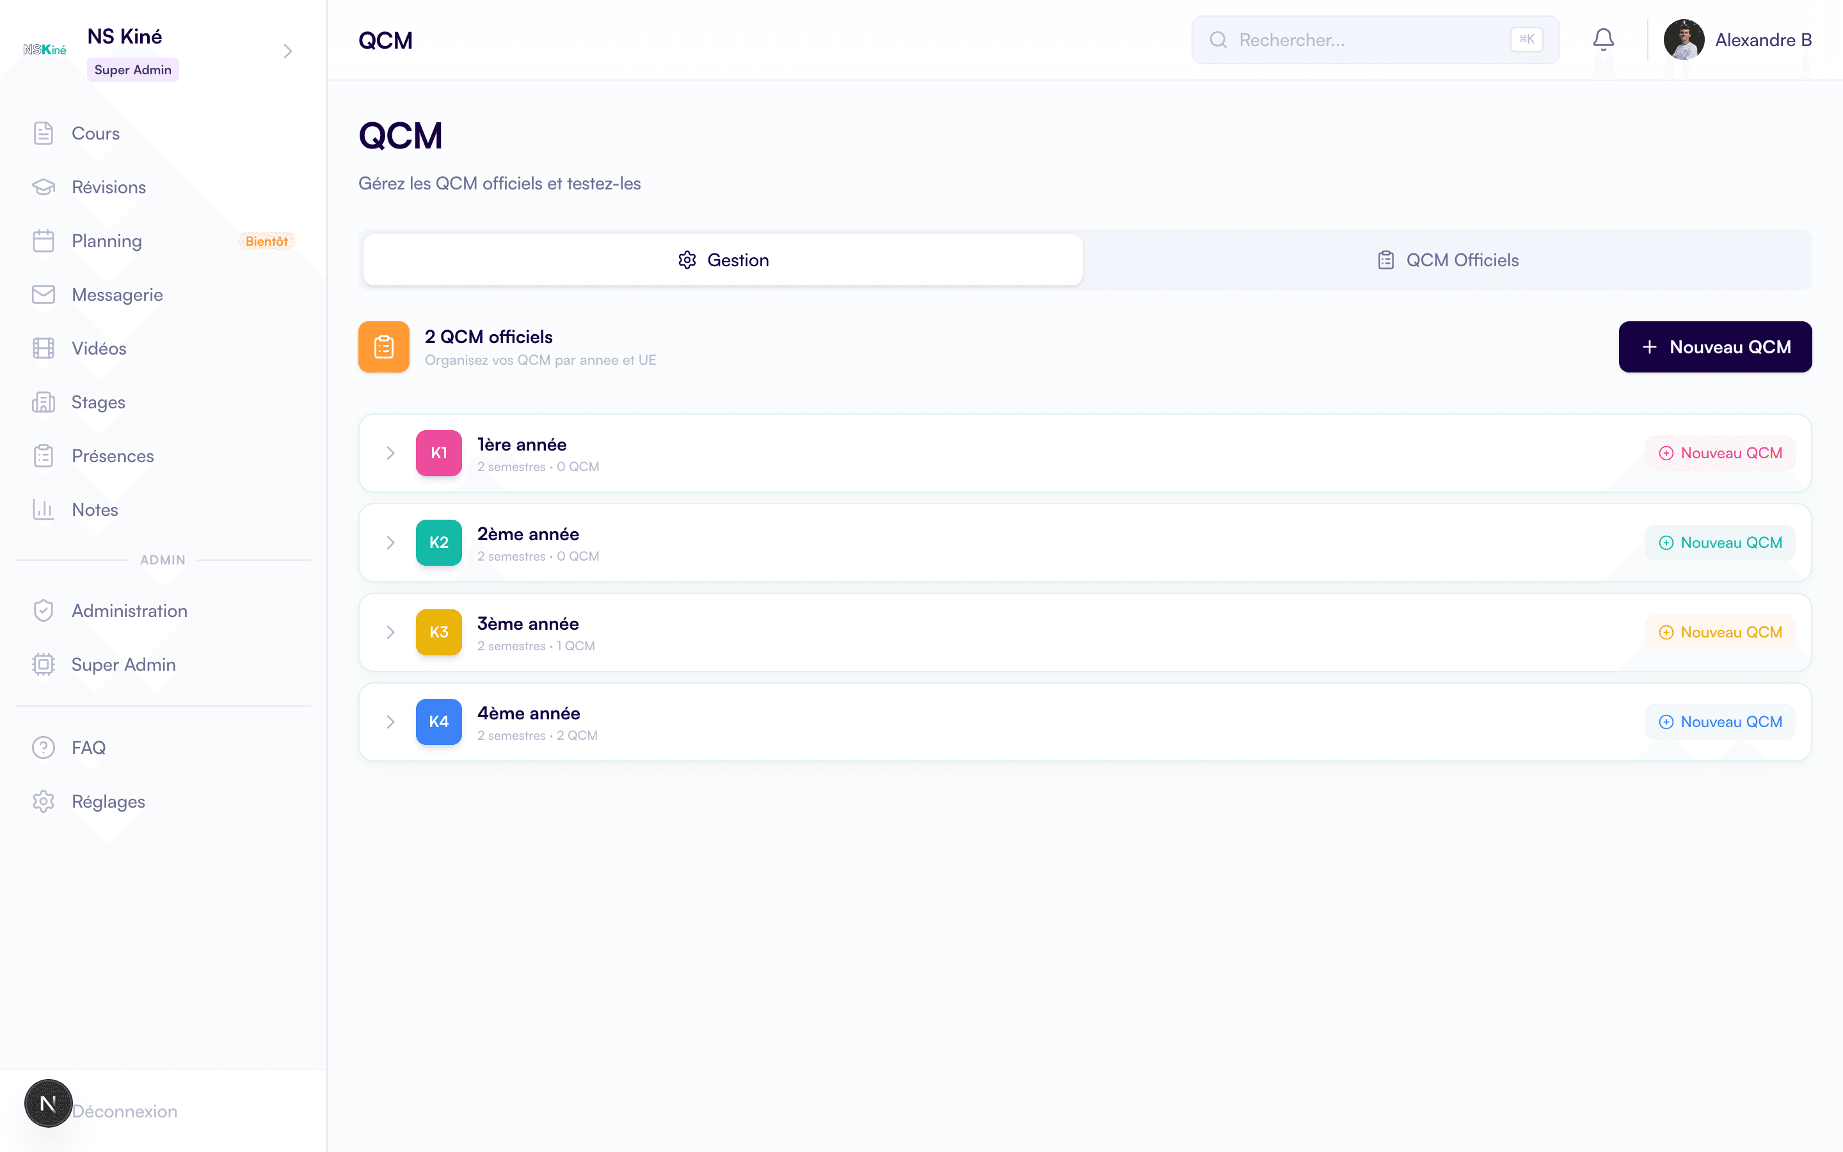Open Notes from the sidebar
Screen dimensions: 1843x1152
coord(95,509)
